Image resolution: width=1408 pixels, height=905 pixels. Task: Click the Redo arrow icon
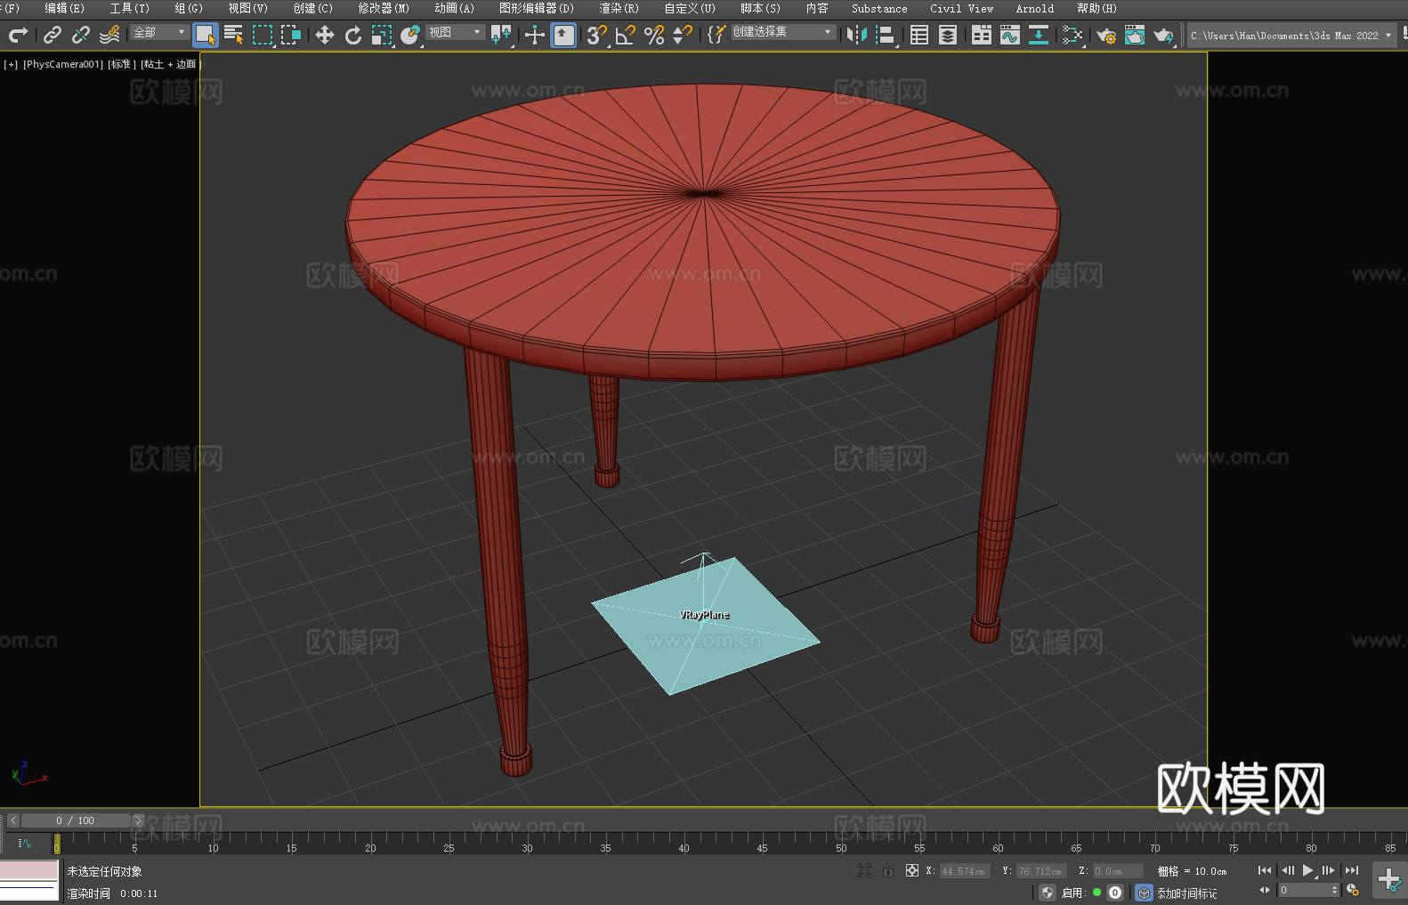18,35
